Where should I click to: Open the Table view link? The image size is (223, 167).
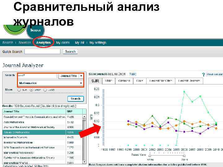pos(133,74)
